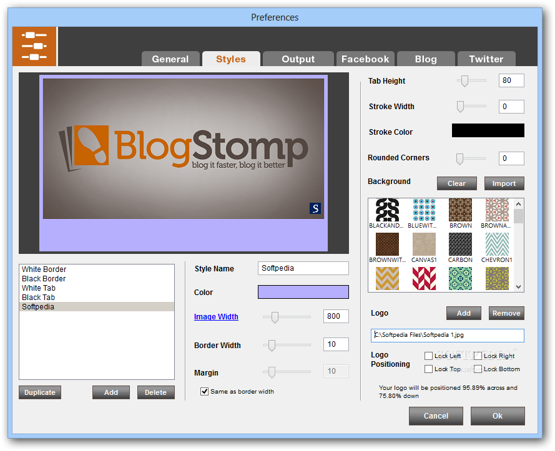Click the Margin slider handle
This screenshot has width=555, height=451.
point(272,372)
